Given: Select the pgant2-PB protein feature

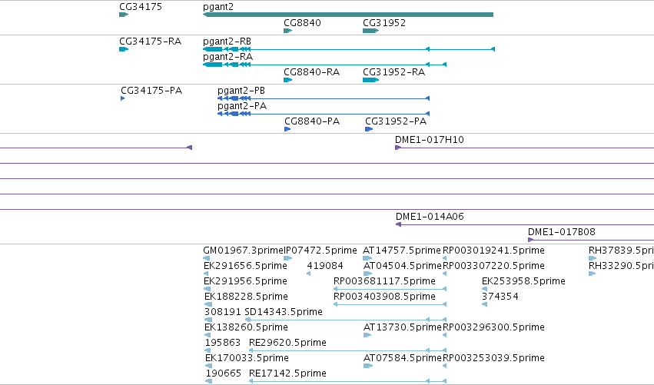Looking at the screenshot, I should [324, 98].
